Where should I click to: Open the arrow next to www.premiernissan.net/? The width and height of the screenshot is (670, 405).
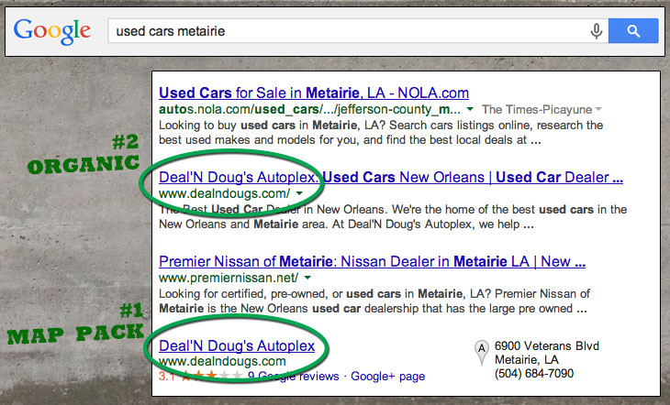pyautogui.click(x=308, y=278)
